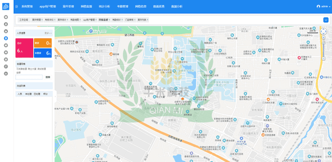Click the map zoom level slider
The height and width of the screenshot is (162, 332).
coord(323,48)
